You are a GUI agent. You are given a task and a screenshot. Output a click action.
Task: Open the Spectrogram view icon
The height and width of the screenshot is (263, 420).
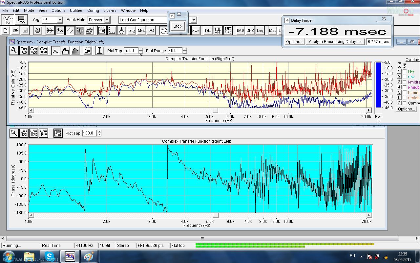(x=79, y=31)
